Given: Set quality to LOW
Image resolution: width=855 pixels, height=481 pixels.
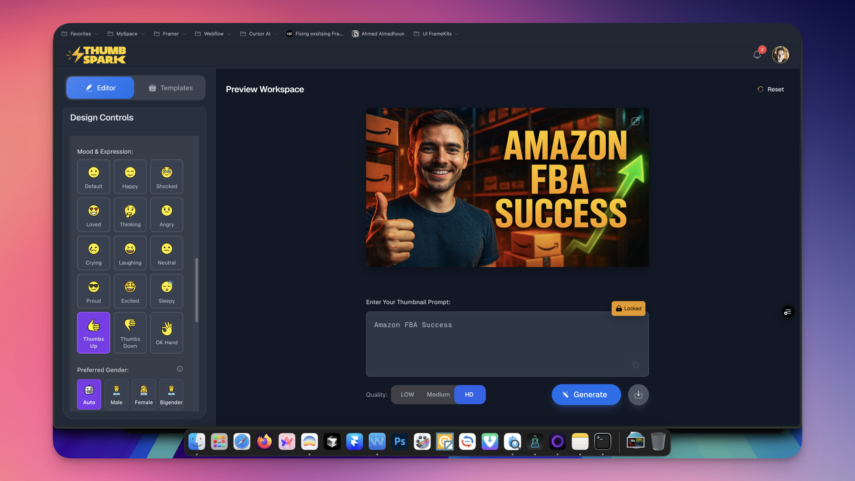Looking at the screenshot, I should click(x=407, y=395).
